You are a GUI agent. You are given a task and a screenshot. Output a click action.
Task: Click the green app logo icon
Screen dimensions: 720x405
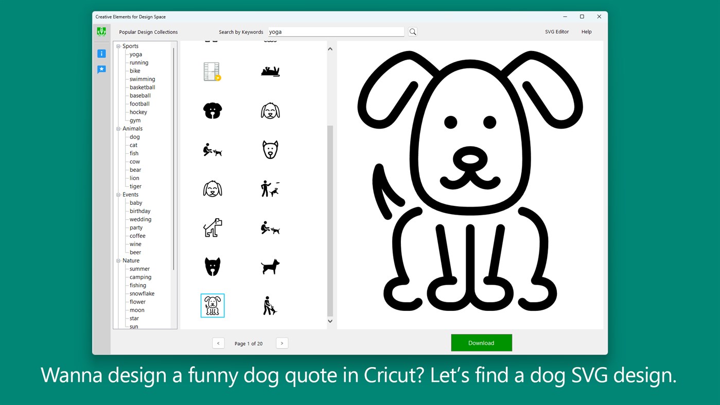(101, 31)
